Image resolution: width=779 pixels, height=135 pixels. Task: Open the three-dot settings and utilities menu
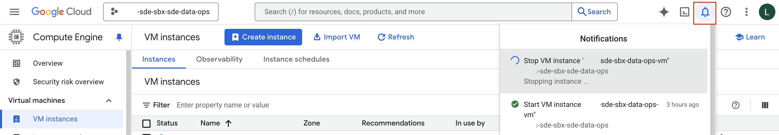pyautogui.click(x=746, y=12)
